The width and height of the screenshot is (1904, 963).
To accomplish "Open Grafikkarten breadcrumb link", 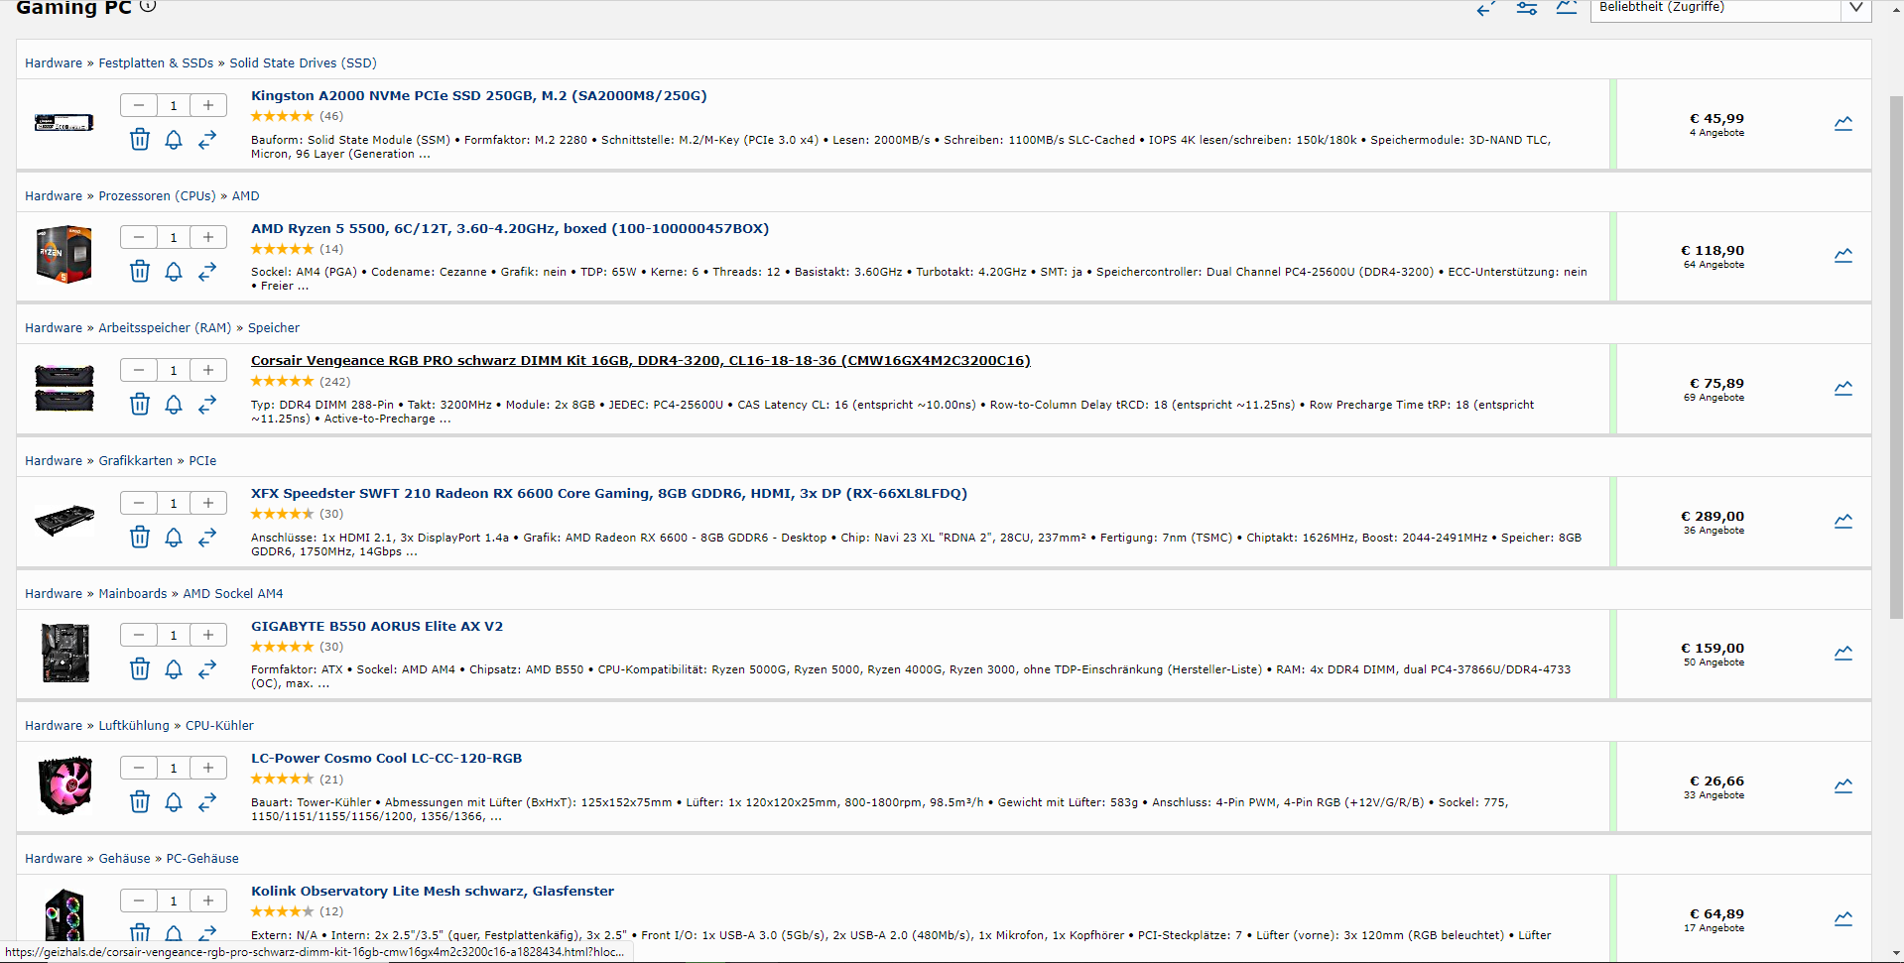I will pyautogui.click(x=136, y=460).
